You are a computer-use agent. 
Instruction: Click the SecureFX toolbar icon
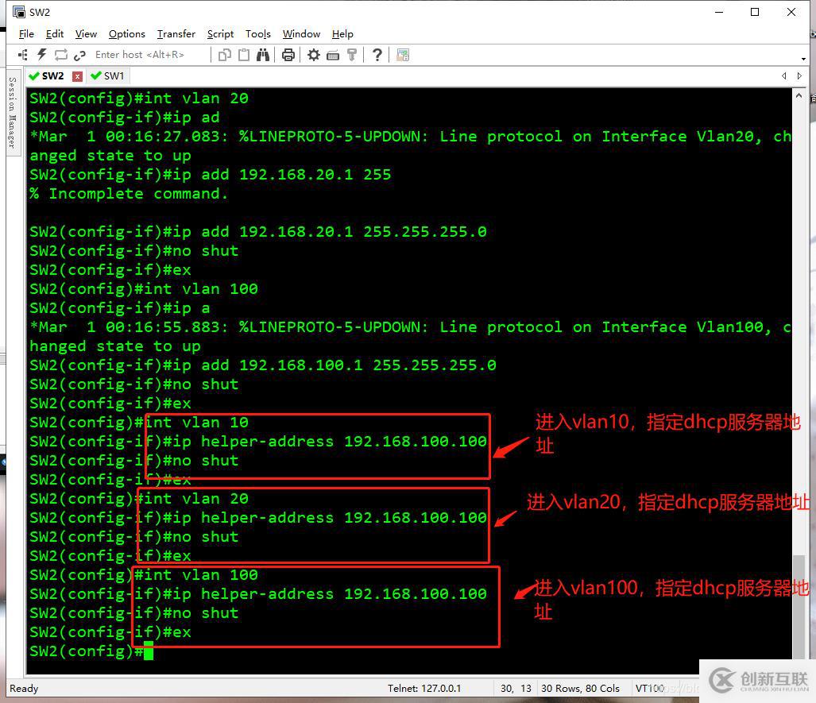coord(403,55)
